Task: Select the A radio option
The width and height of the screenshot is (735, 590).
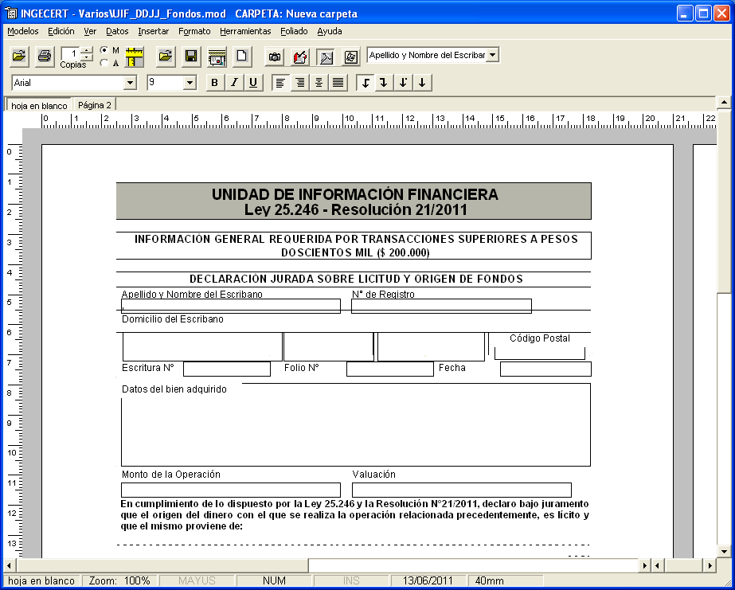Action: point(104,63)
